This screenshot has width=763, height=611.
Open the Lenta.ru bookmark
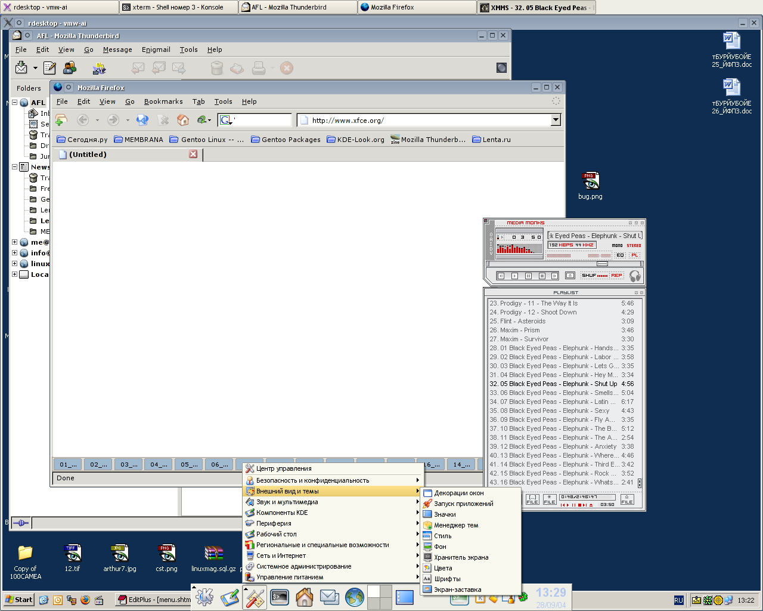(x=491, y=140)
